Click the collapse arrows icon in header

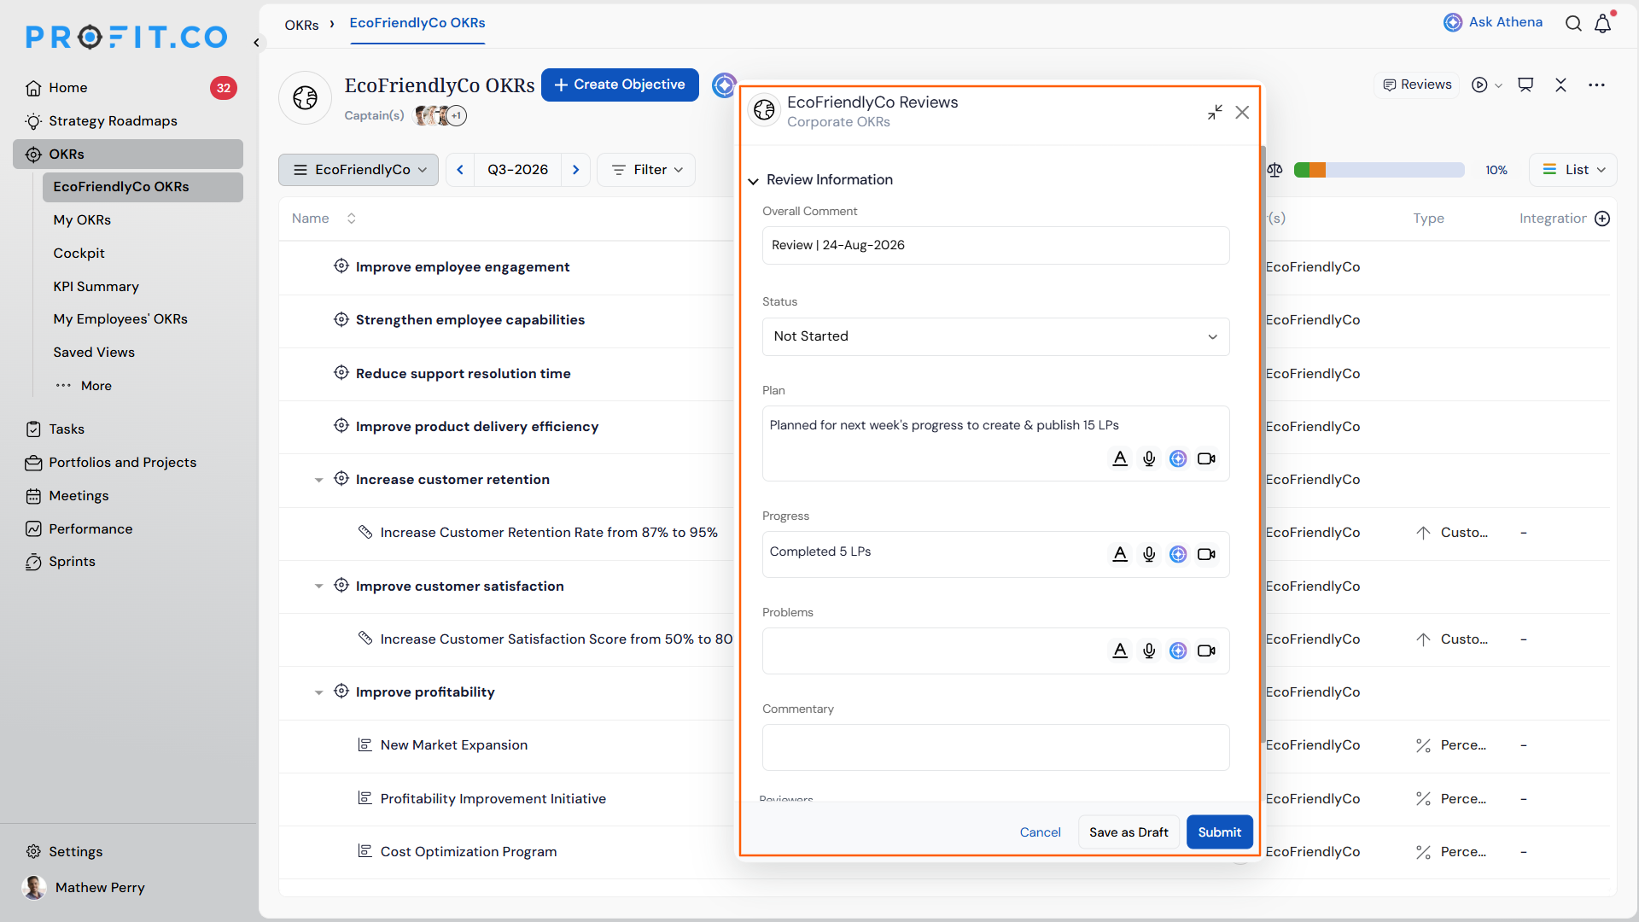[x=1560, y=85]
